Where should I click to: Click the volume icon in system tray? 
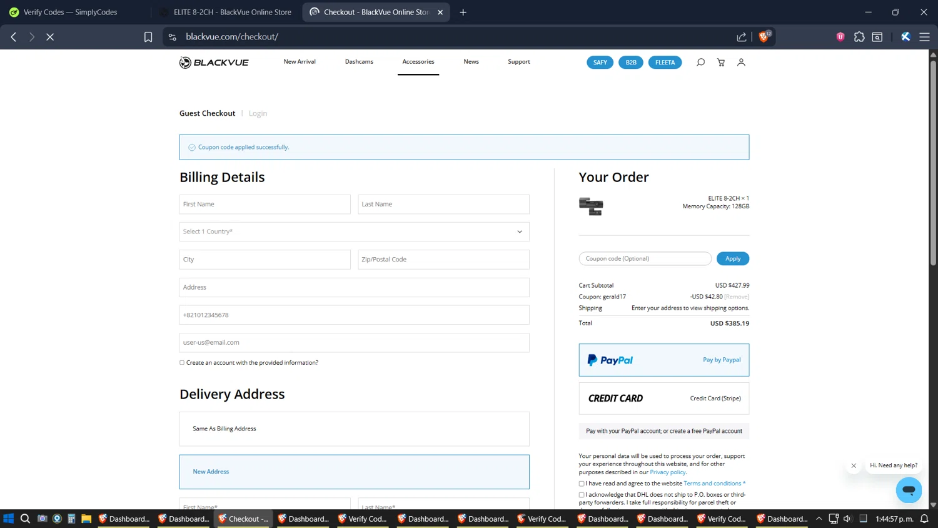pos(847,519)
